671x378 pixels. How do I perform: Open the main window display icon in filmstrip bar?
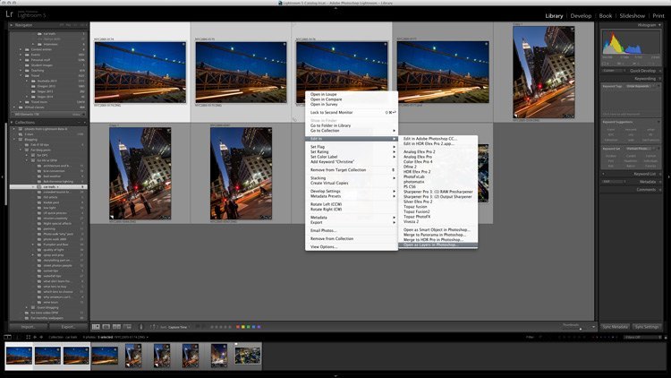tap(7, 338)
